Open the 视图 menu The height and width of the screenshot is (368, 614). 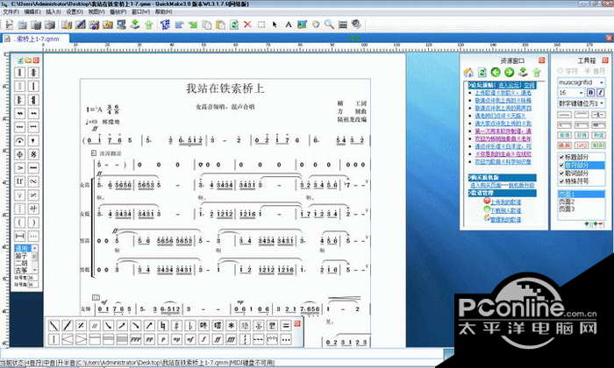(96, 11)
